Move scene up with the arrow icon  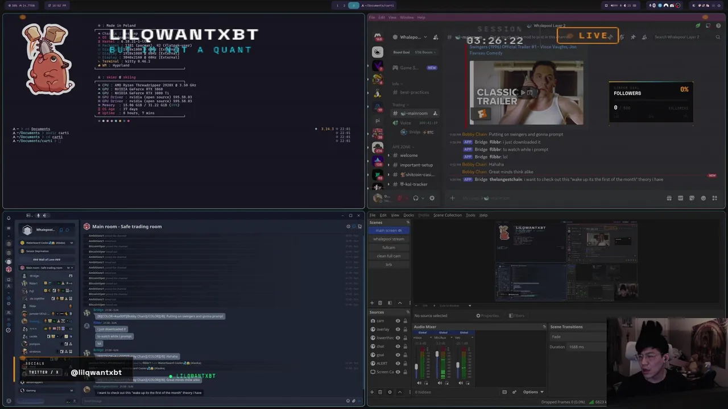399,303
